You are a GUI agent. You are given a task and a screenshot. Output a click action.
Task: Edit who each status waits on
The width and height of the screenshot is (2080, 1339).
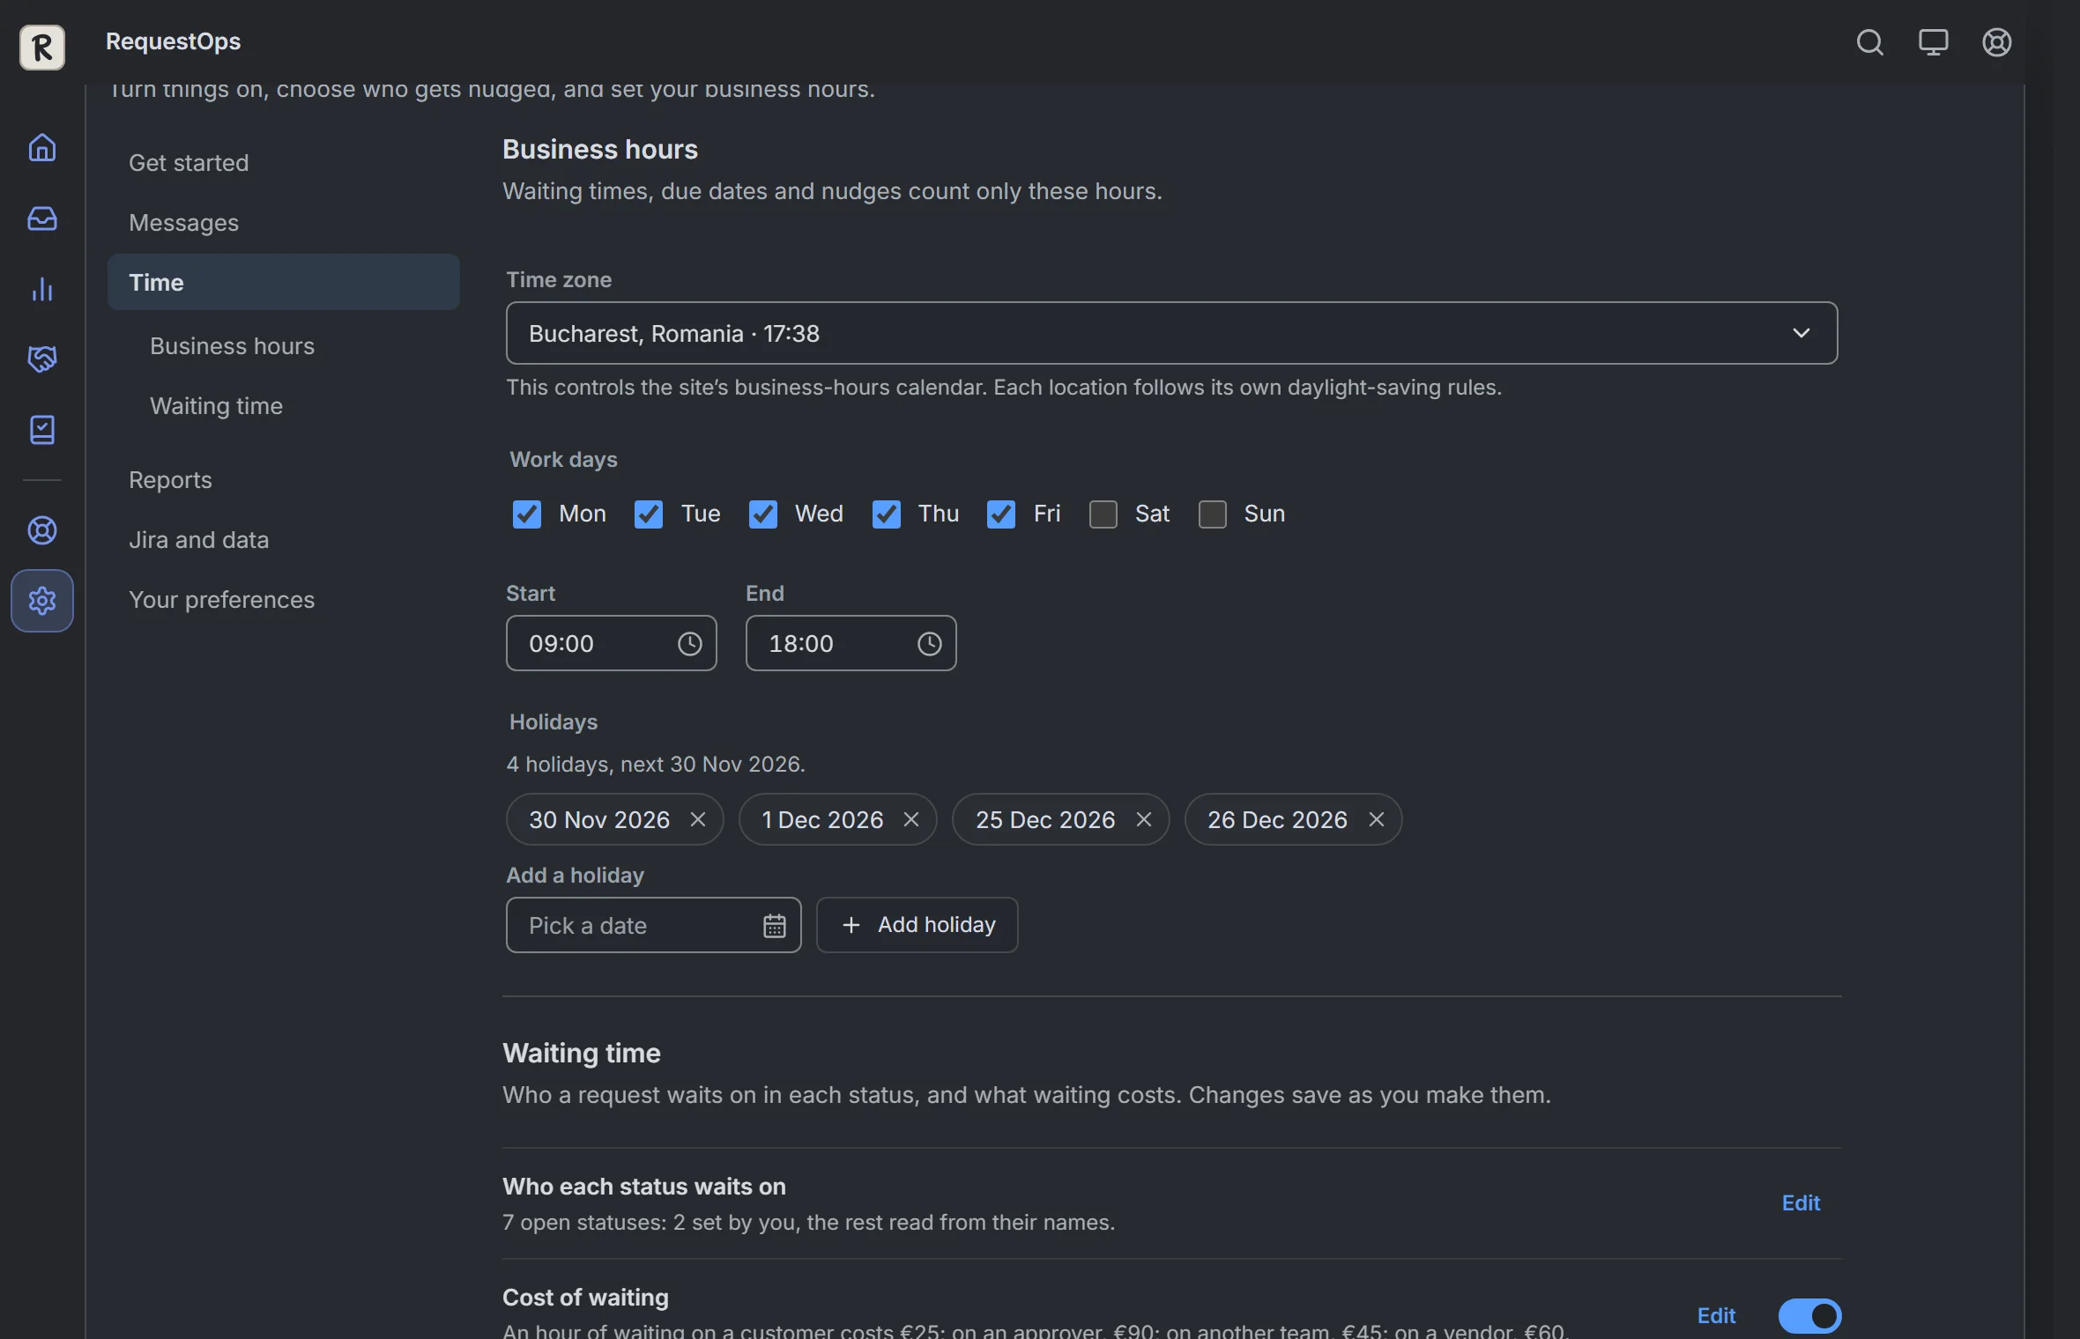pos(1801,1202)
